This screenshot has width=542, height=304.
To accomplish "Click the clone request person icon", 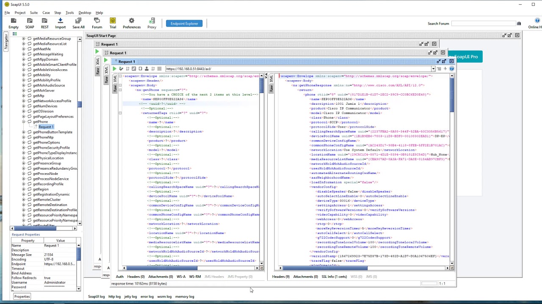I will point(147,69).
